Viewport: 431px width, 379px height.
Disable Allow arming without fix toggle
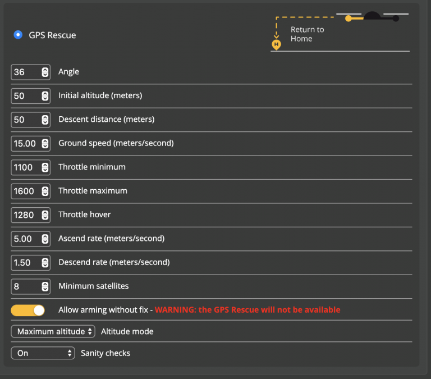[x=27, y=310]
